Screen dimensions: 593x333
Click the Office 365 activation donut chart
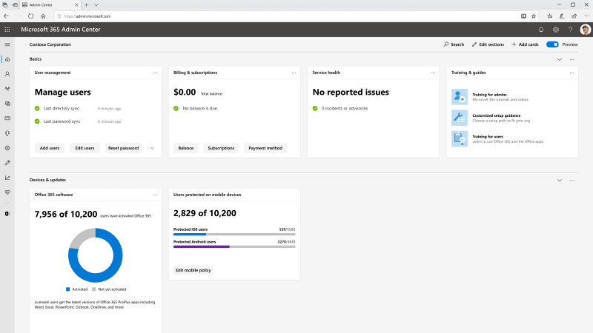pyautogui.click(x=96, y=255)
